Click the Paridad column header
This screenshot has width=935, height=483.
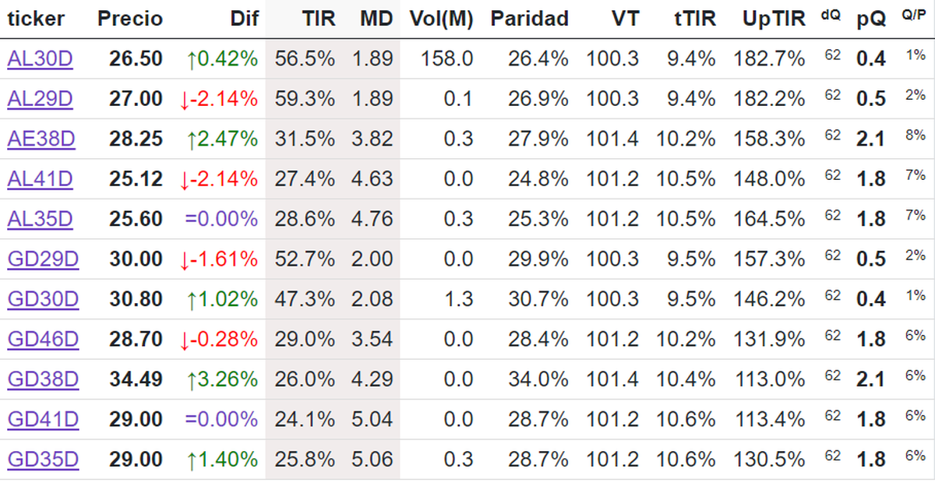[529, 19]
